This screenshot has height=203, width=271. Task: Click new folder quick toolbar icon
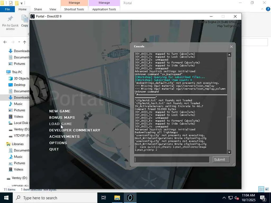tap(17, 3)
